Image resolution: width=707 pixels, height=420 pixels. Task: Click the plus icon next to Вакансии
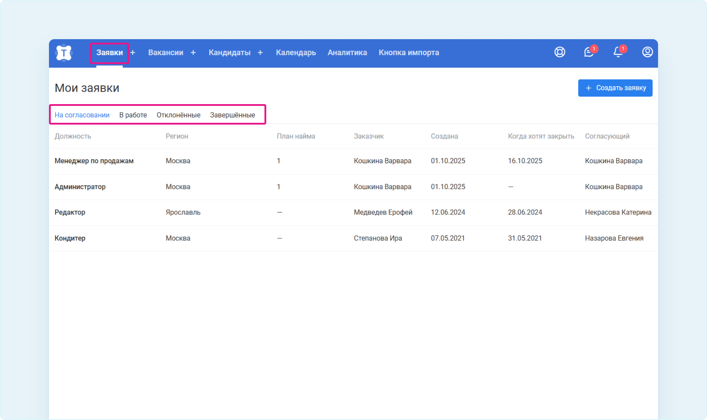[193, 52]
